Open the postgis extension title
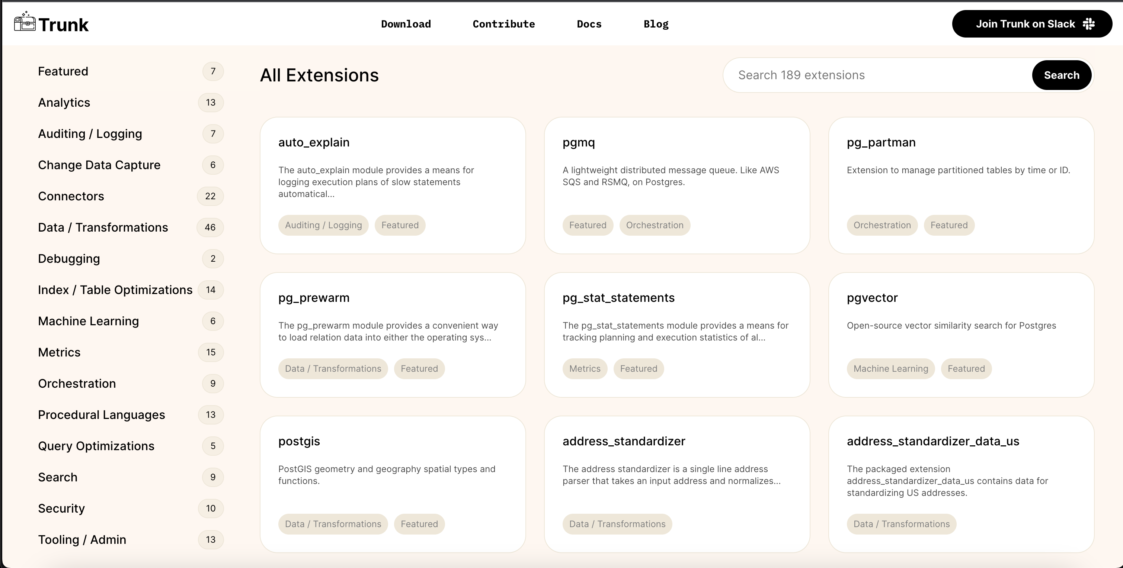 [299, 441]
